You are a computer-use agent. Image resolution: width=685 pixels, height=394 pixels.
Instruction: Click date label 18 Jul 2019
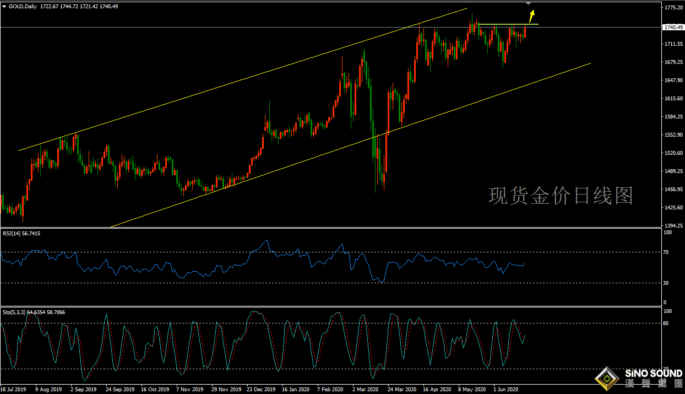[14, 389]
